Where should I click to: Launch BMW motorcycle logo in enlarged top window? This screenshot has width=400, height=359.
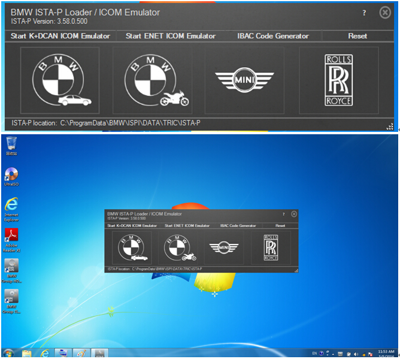152,80
